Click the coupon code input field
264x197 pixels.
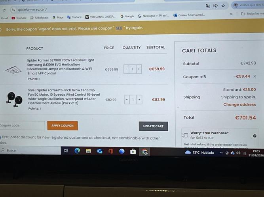point(22,125)
